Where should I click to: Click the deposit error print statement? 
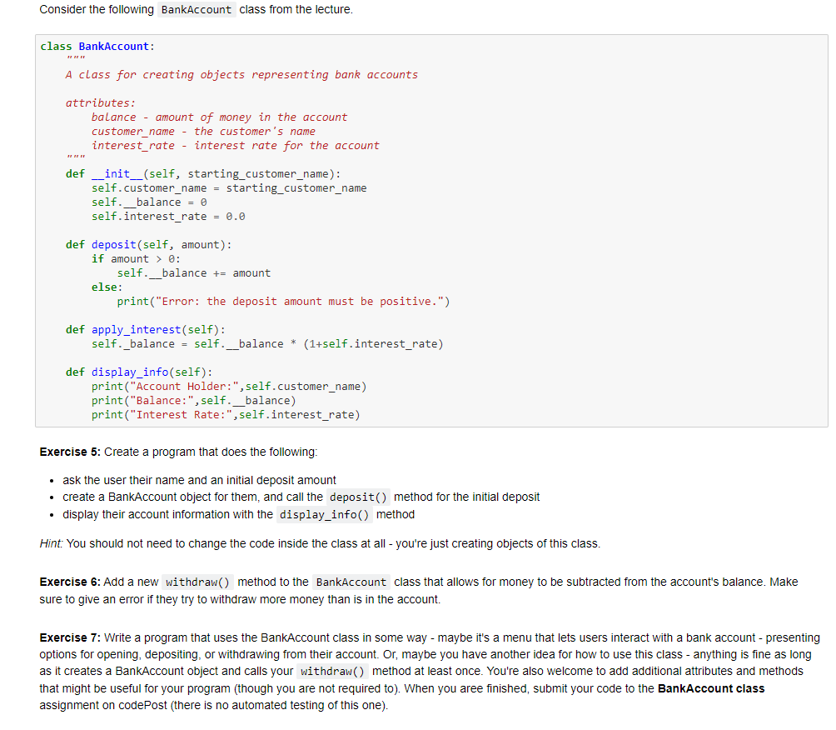pos(284,302)
